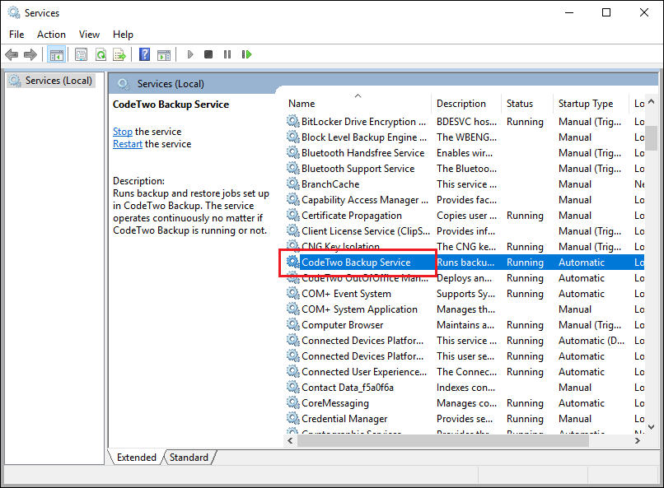The height and width of the screenshot is (488, 664).
Task: Select the Contact Data_f5a0f6a service
Action: (x=348, y=388)
